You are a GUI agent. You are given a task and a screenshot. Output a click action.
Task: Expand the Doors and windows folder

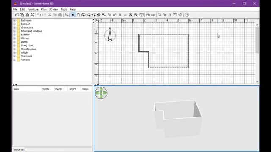click(x=14, y=31)
